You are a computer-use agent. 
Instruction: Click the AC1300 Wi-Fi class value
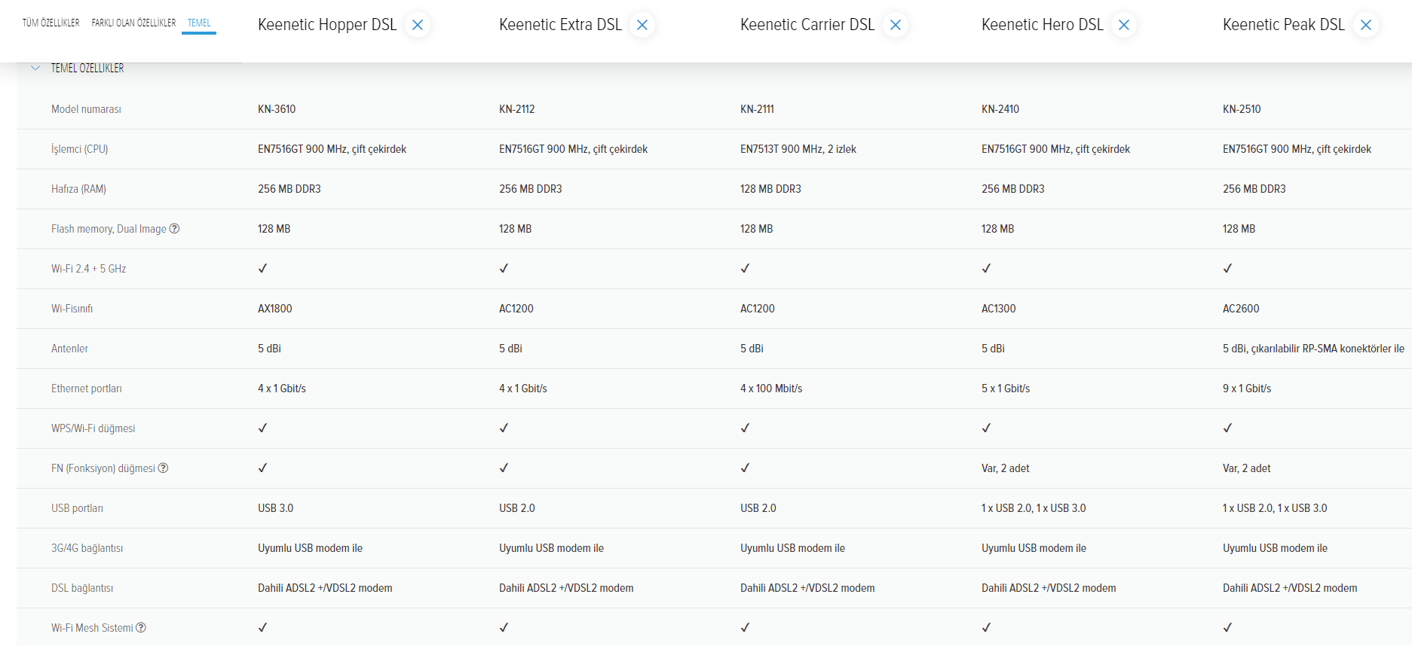[999, 309]
